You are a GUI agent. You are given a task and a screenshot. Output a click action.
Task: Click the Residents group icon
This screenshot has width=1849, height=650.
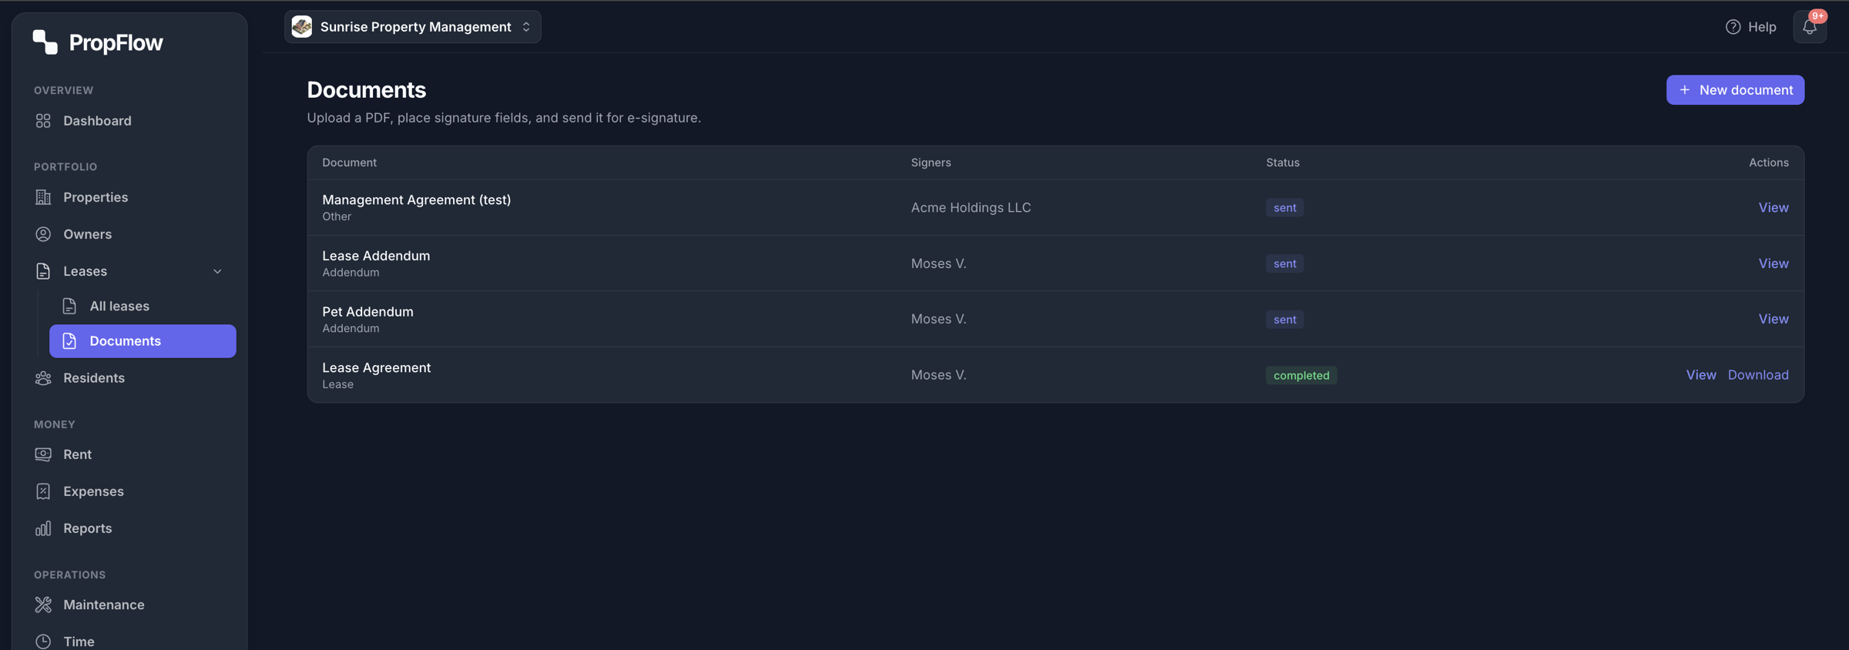point(43,378)
